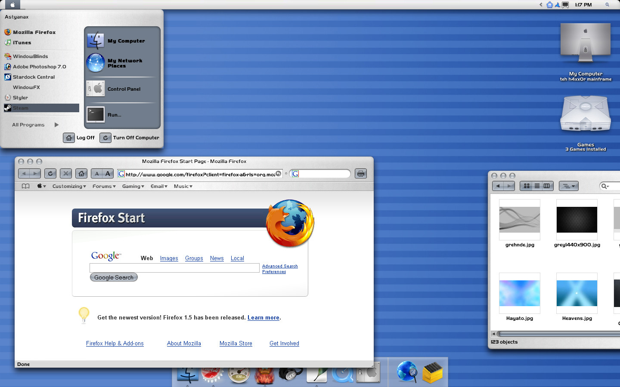Viewport: 620px width, 387px height.
Task: Open the Google Preferences link
Action: 274,272
